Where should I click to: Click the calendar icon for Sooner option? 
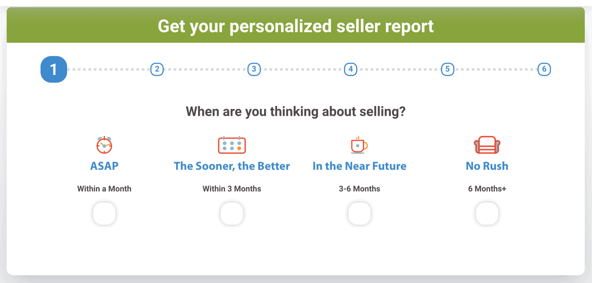click(232, 145)
